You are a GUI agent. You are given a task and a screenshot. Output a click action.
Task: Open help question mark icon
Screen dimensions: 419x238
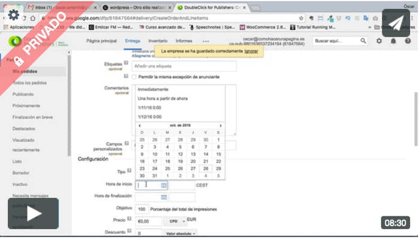408,41
